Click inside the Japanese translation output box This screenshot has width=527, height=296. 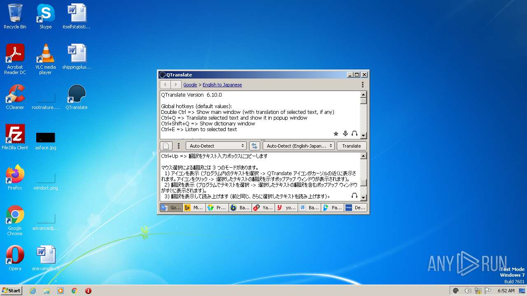coord(260,176)
